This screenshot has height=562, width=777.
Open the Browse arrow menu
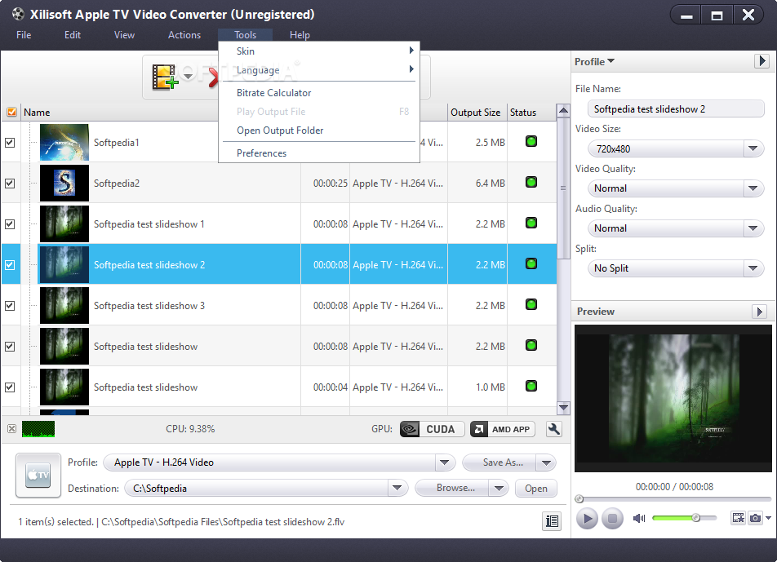click(499, 489)
